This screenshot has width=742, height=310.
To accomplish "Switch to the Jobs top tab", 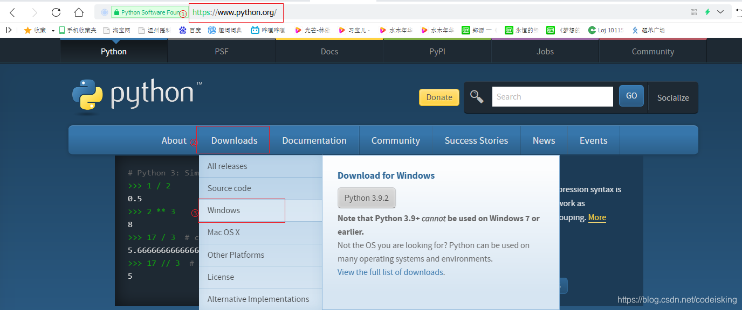I will pos(545,52).
